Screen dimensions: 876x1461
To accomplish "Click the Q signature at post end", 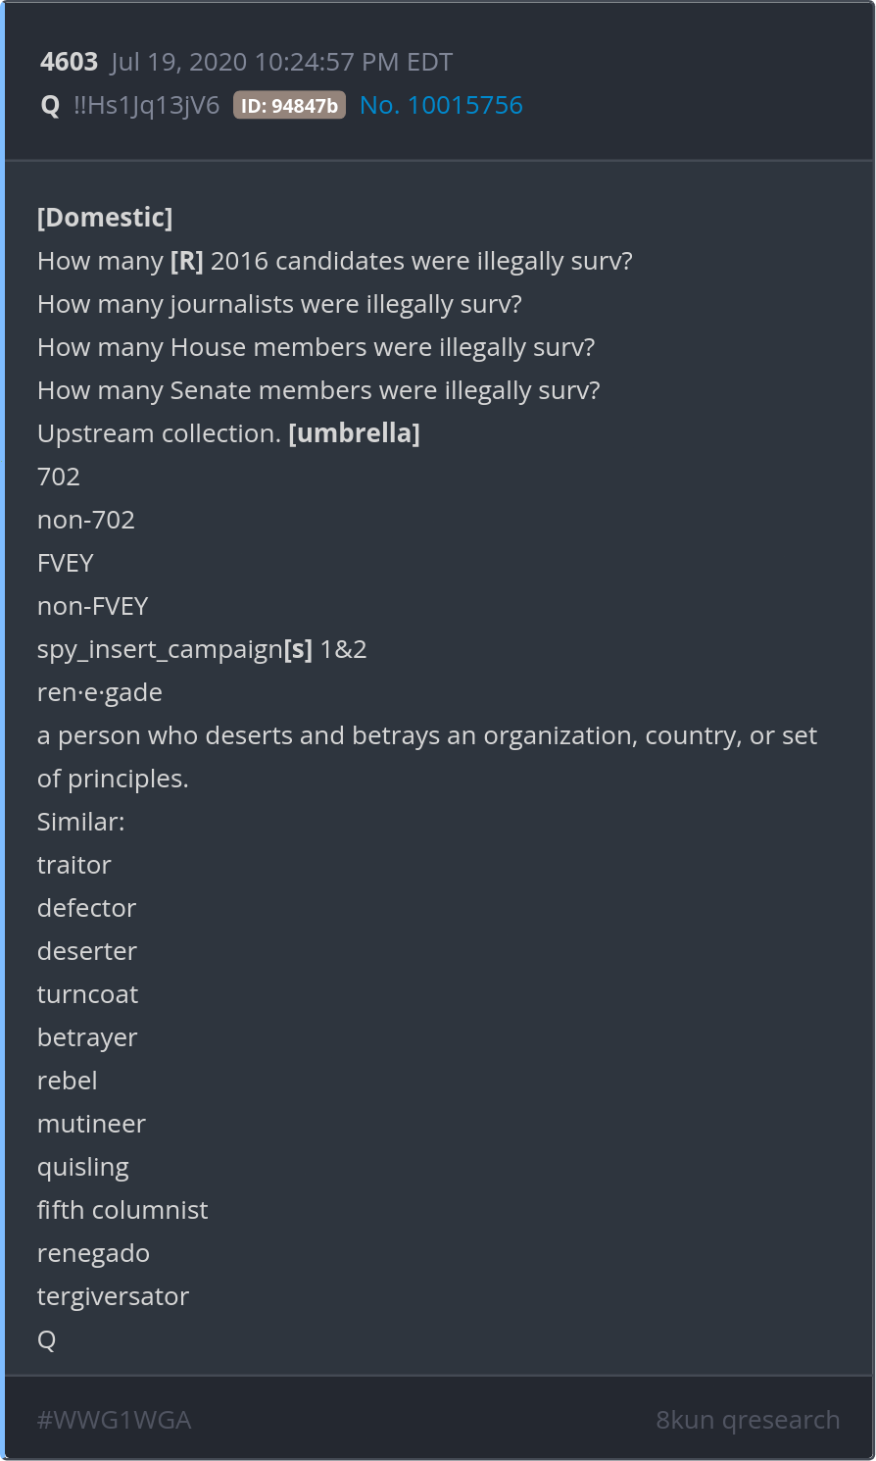I will coord(47,1339).
